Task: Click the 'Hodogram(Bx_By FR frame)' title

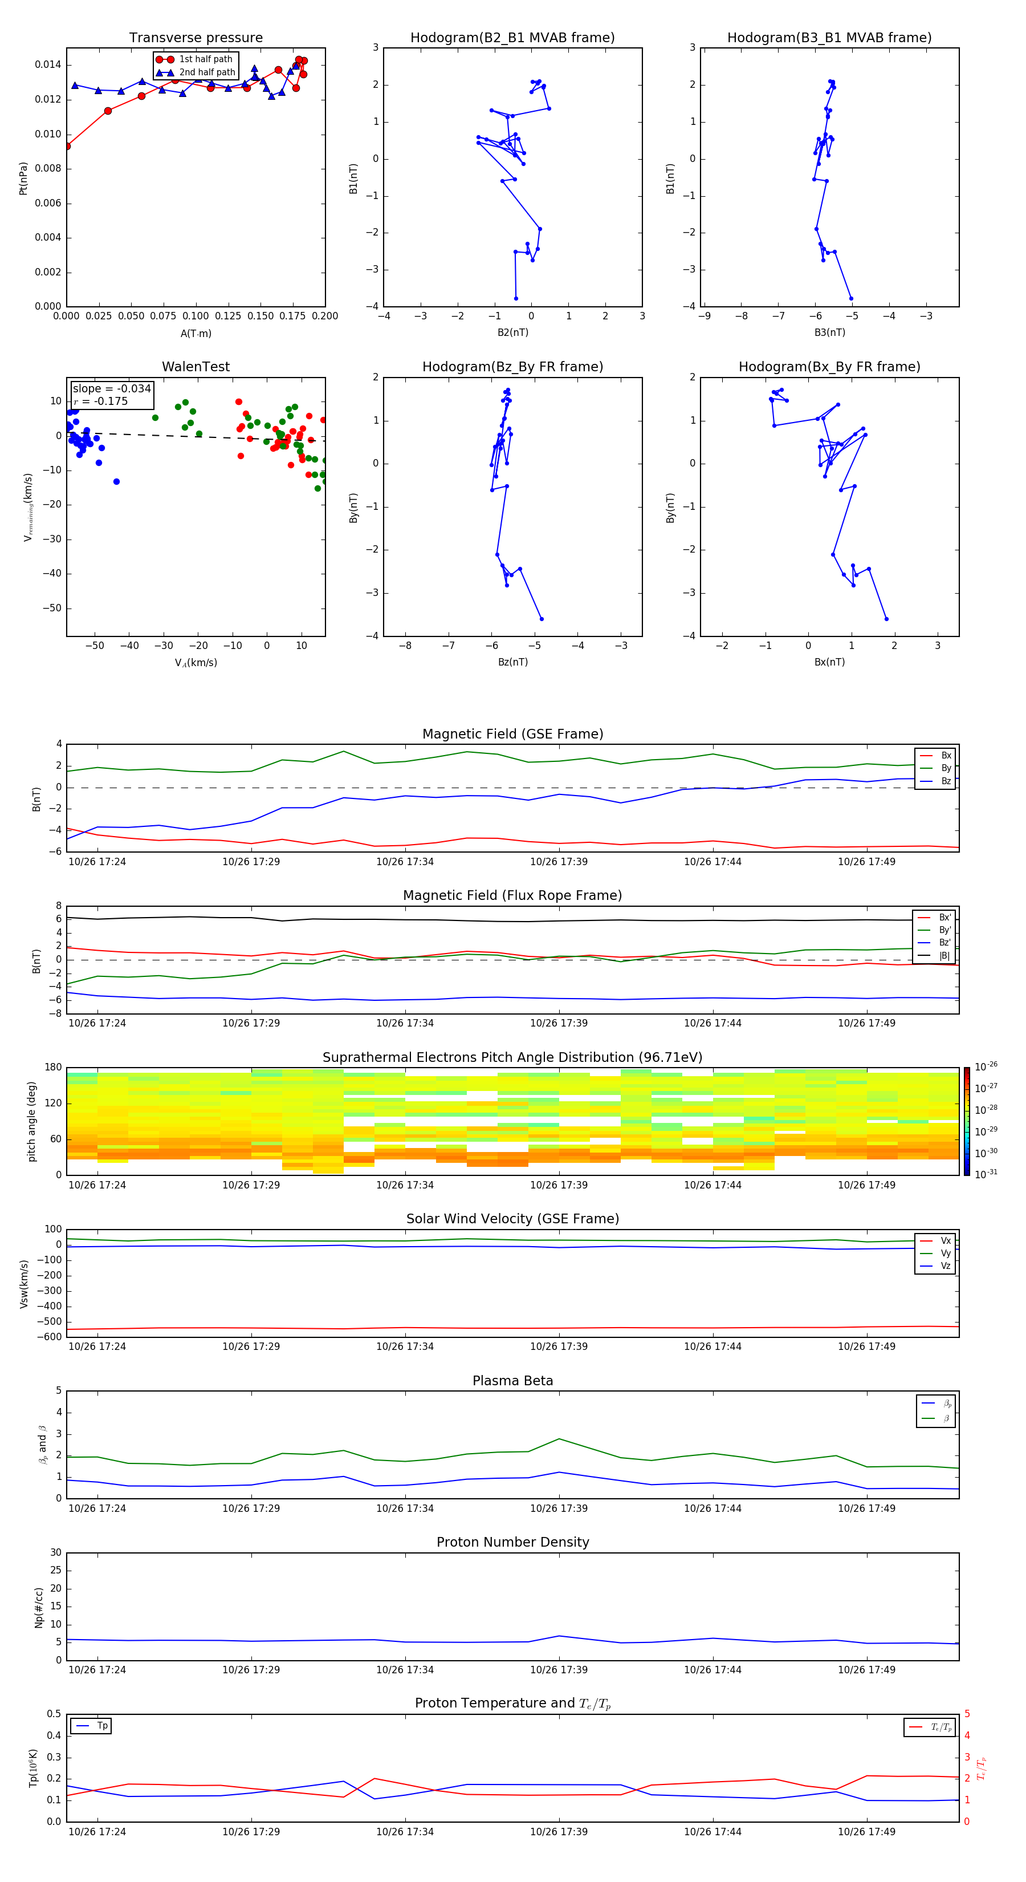Action: [829, 367]
